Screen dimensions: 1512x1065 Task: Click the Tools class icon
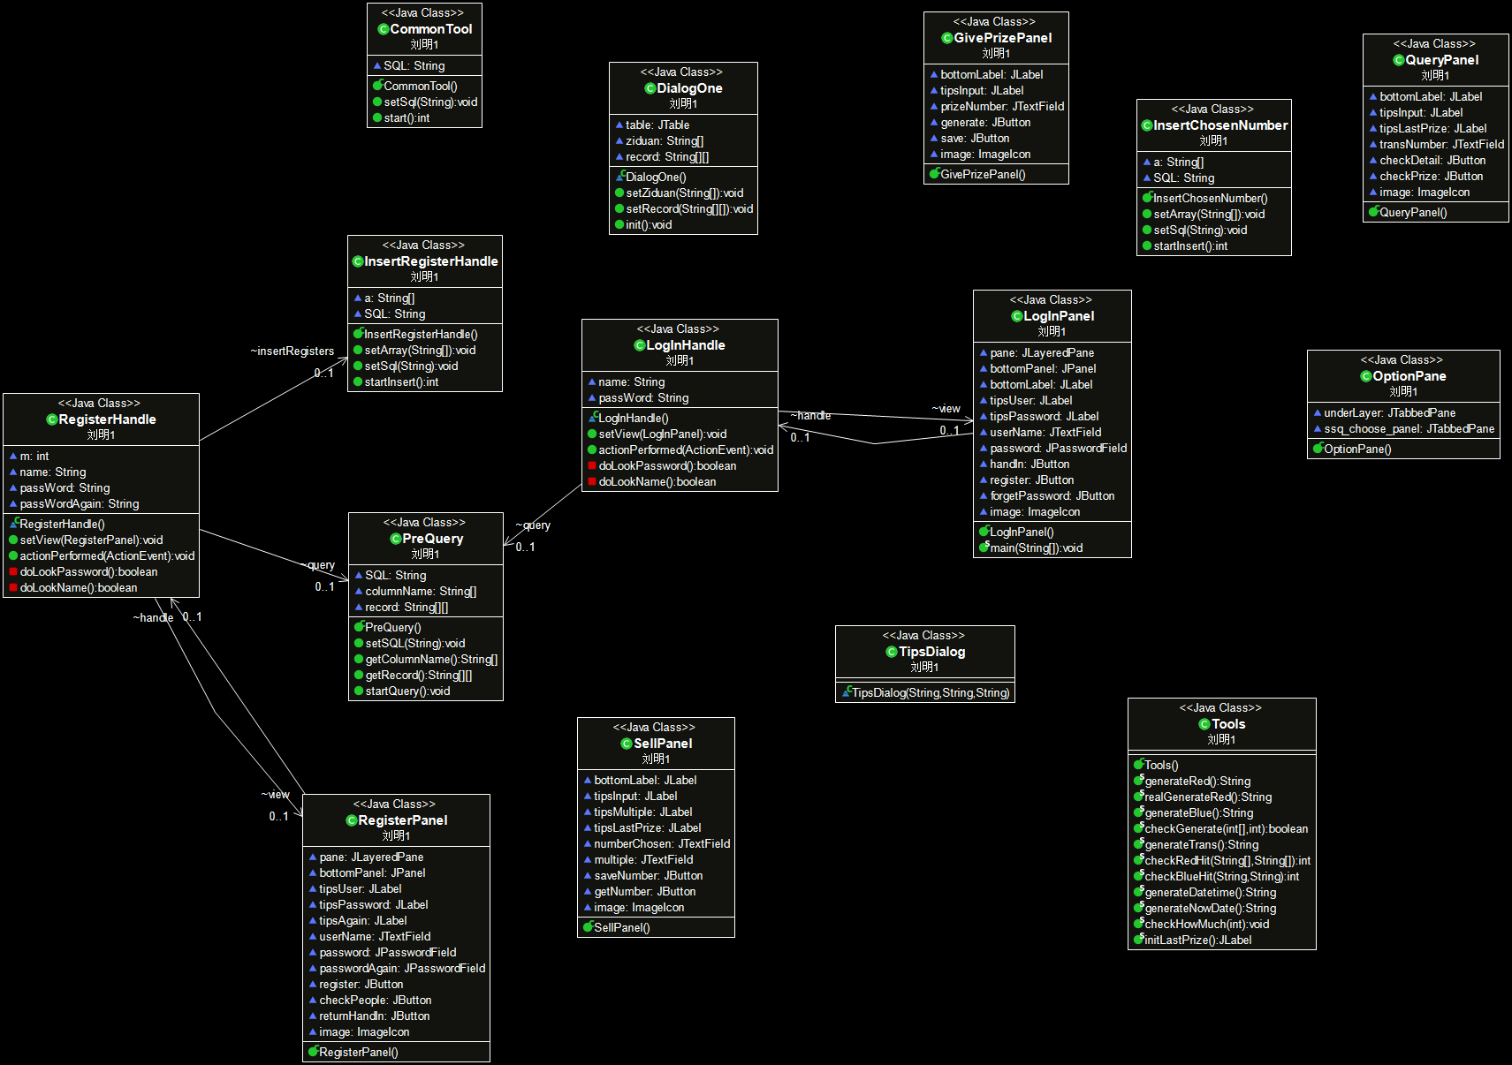point(1204,724)
